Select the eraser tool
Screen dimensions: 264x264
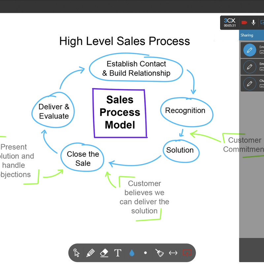[x=104, y=253]
